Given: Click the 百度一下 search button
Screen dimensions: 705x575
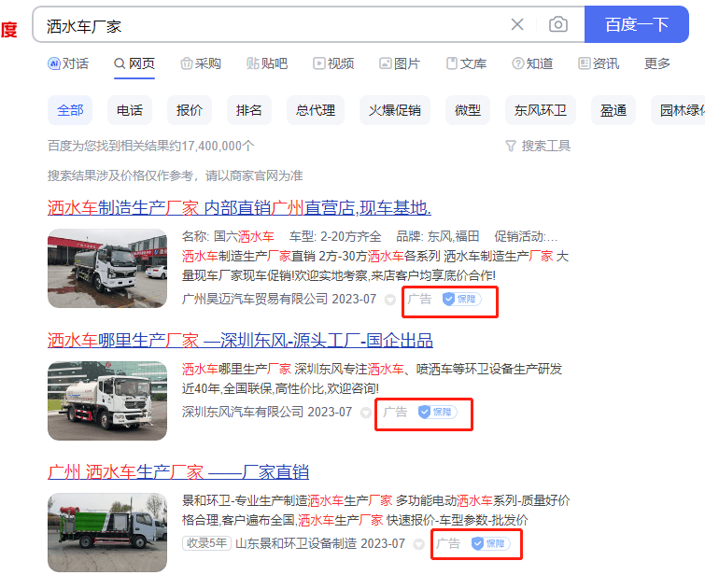Looking at the screenshot, I should point(636,24).
